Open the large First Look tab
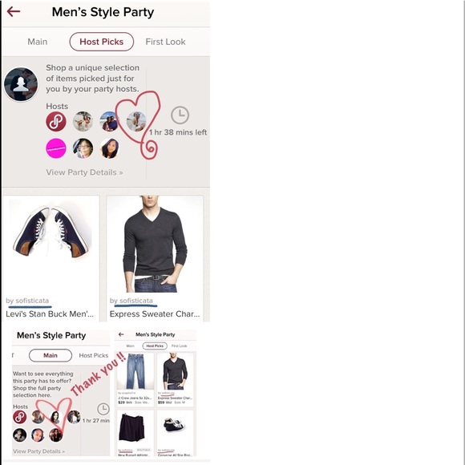Screen dimensions: 465x465 [165, 42]
